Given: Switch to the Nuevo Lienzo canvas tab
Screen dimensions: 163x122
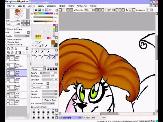Looking at the screenshot, I should click(94, 118).
